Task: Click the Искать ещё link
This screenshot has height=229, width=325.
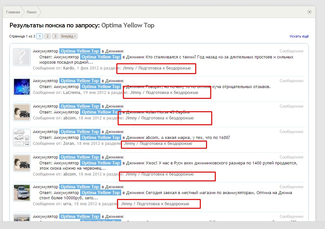Action: 299,36
